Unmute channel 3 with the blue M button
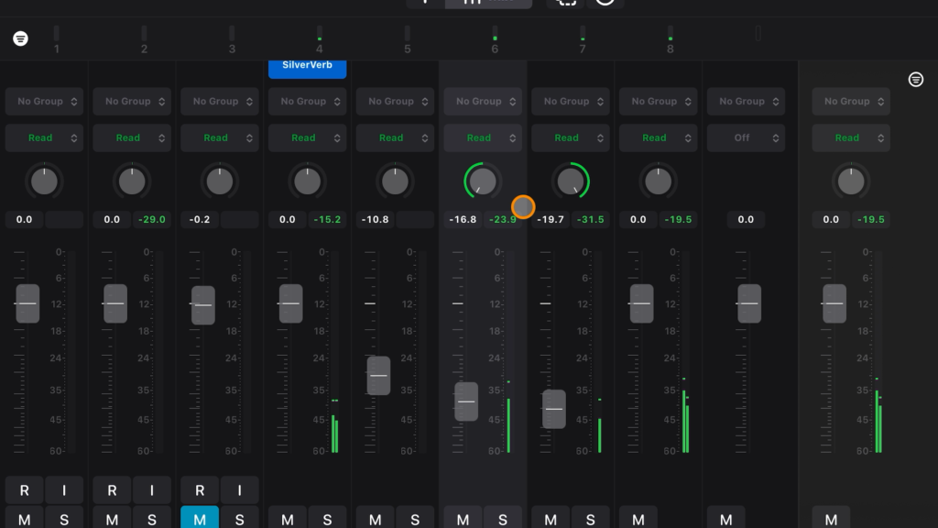Screen dimensions: 938x528 point(200,519)
